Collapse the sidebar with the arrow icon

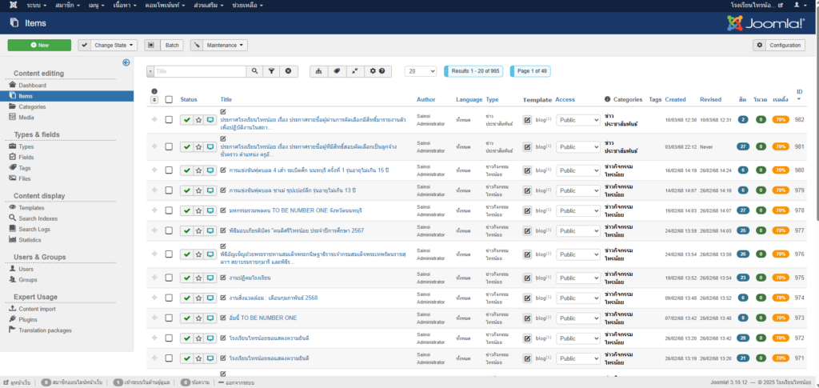tap(126, 62)
